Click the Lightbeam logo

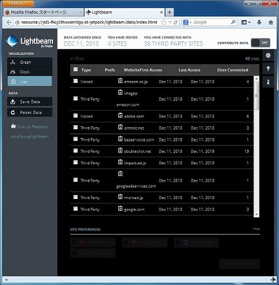pos(30,41)
